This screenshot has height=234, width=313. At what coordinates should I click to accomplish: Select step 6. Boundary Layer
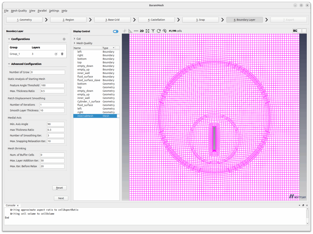[245, 20]
